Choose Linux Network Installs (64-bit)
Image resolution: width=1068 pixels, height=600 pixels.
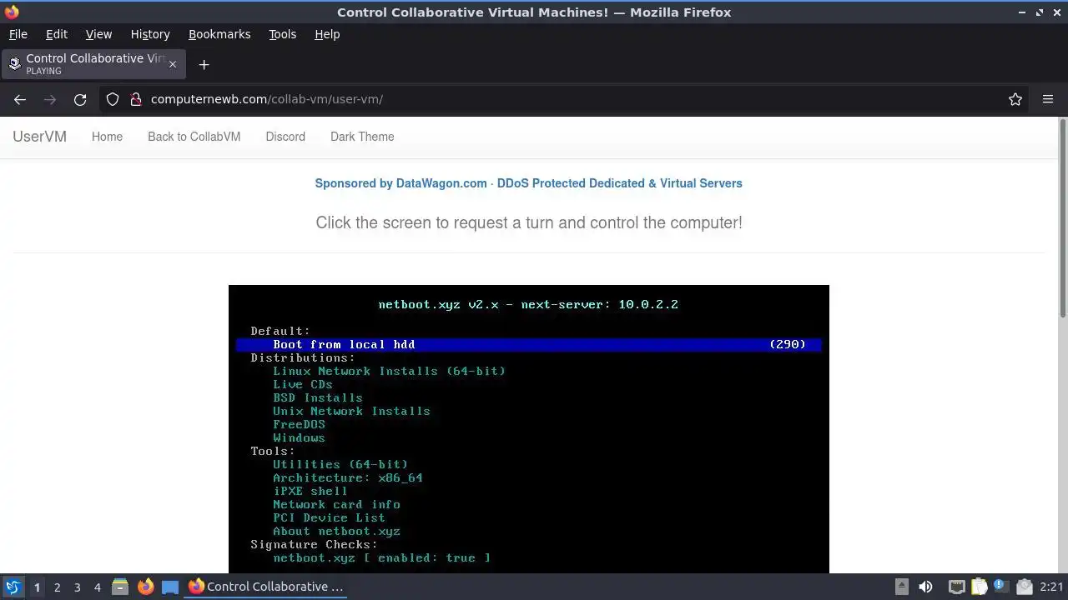[x=389, y=371]
